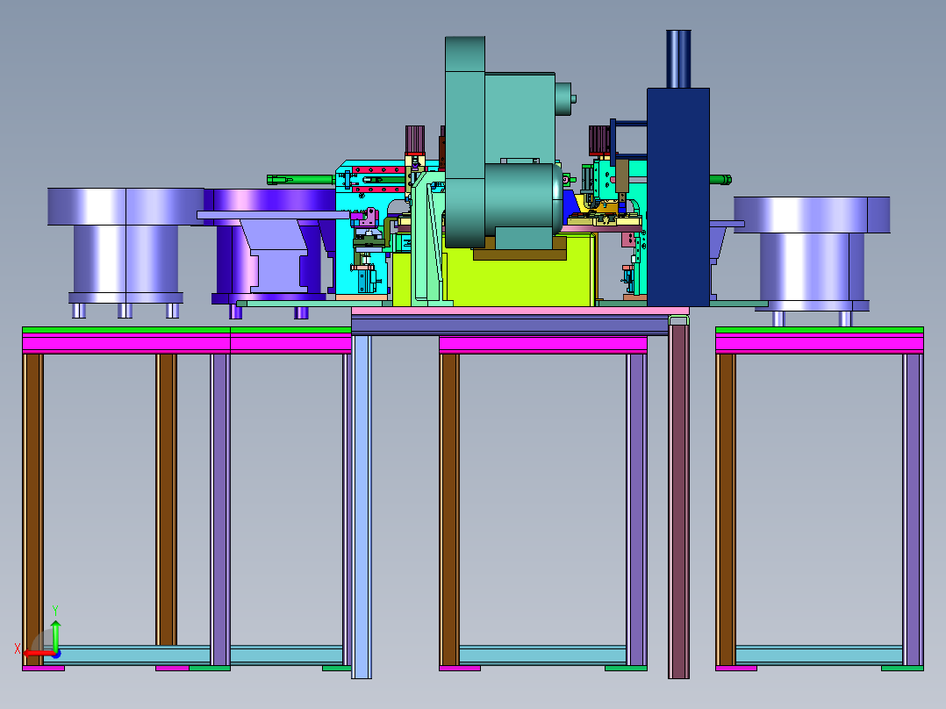Select the lavender bowl feeder on the right

pyautogui.click(x=812, y=260)
